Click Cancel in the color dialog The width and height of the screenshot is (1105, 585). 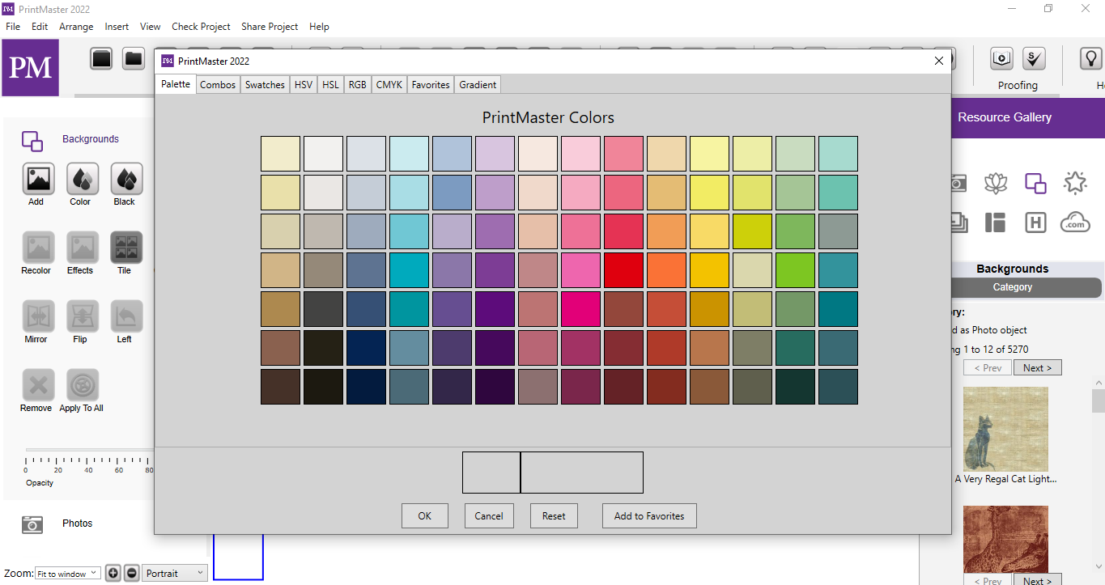(x=489, y=515)
